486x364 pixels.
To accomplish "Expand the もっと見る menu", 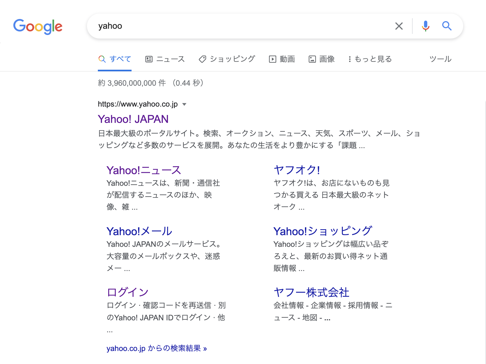I will coord(370,59).
